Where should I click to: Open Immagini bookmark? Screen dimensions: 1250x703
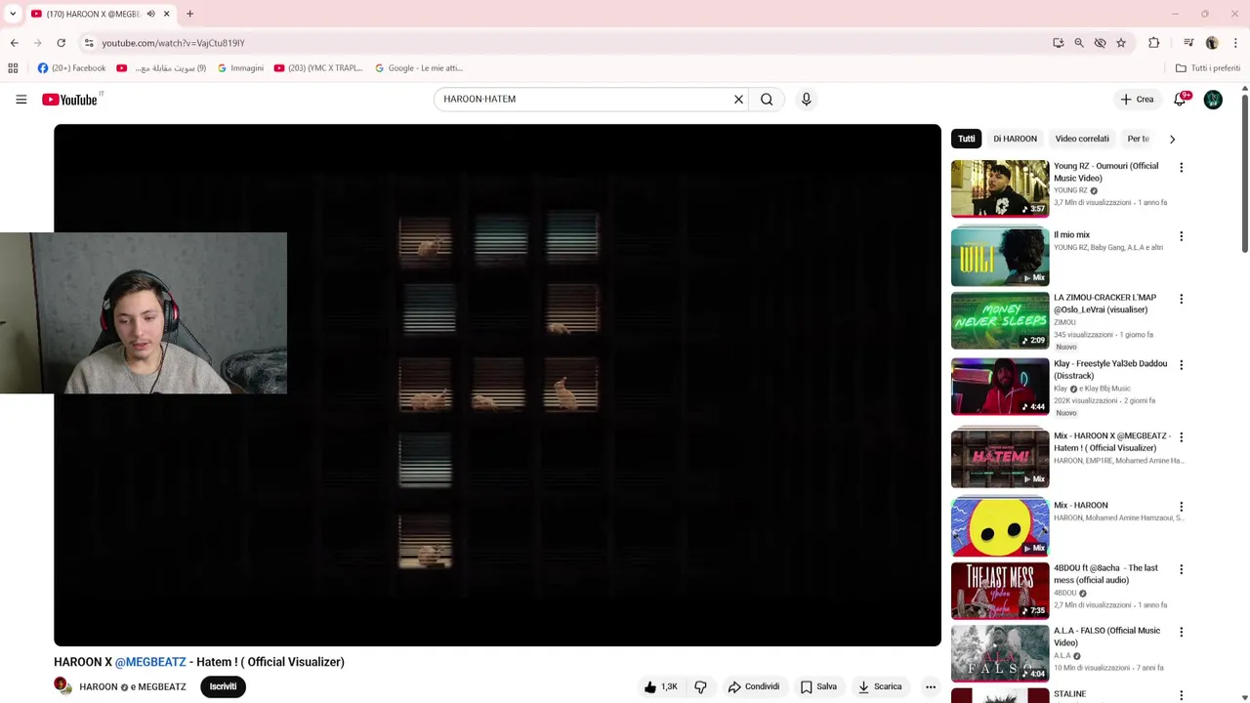(240, 68)
